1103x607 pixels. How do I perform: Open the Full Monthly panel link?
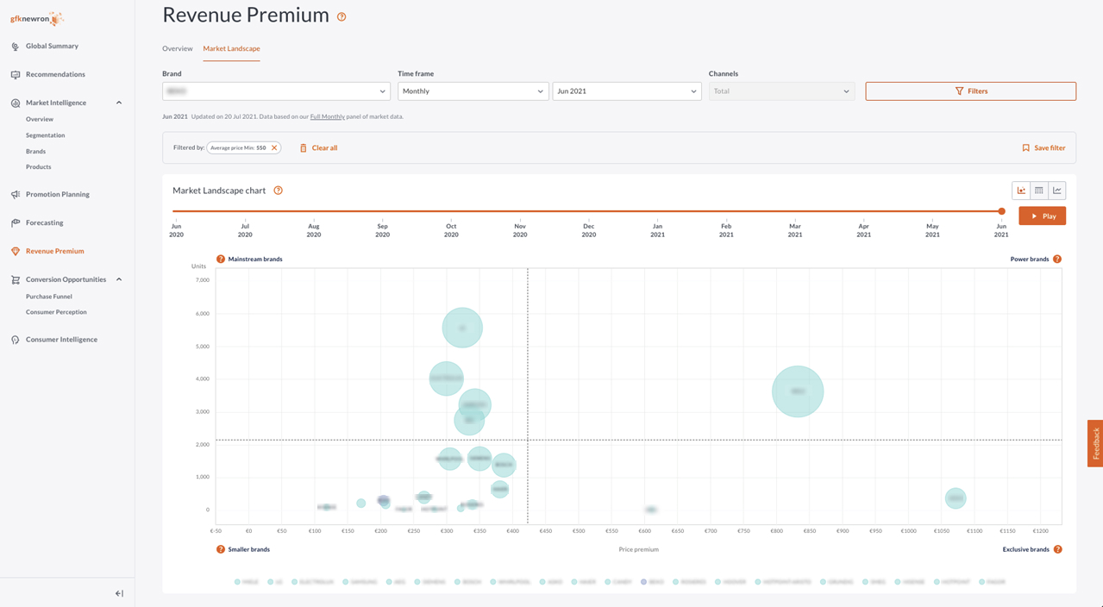(x=328, y=116)
